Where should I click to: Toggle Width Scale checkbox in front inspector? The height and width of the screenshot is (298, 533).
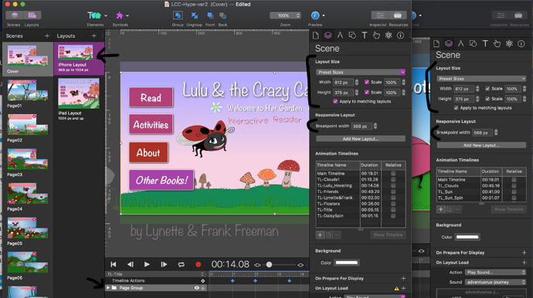coord(367,82)
